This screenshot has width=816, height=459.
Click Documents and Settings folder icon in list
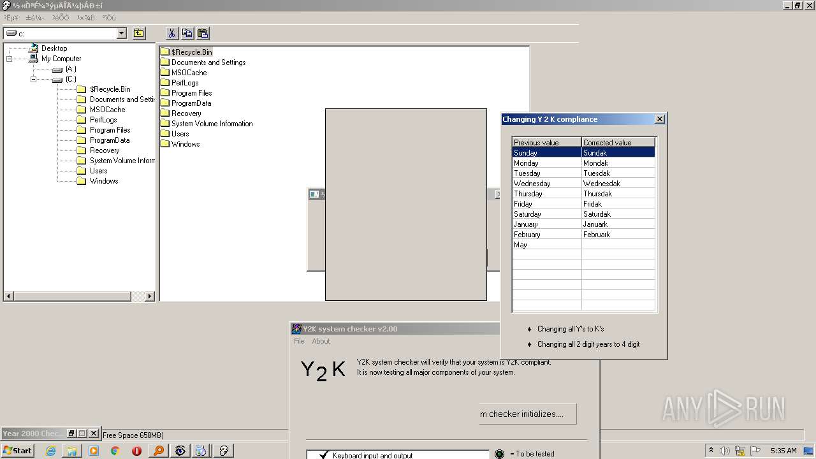(165, 62)
